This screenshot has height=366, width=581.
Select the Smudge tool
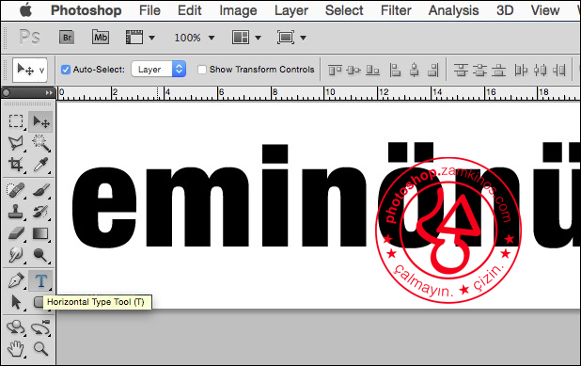pos(16,255)
